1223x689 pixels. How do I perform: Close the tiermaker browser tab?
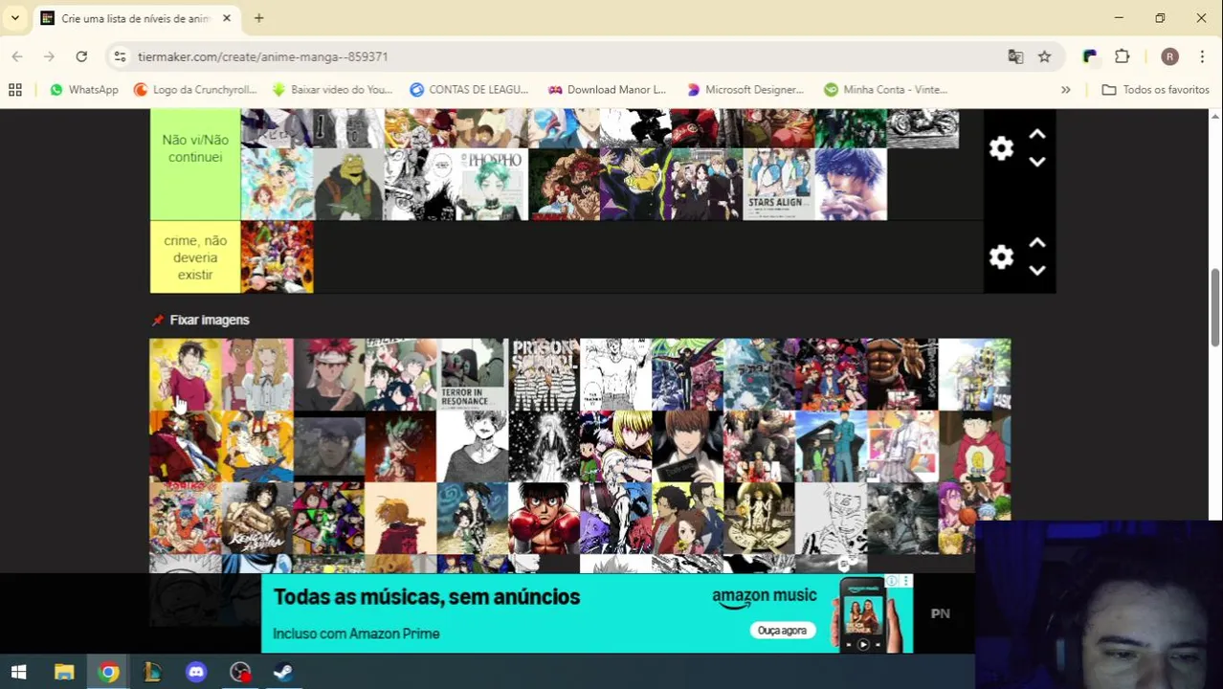(x=227, y=18)
